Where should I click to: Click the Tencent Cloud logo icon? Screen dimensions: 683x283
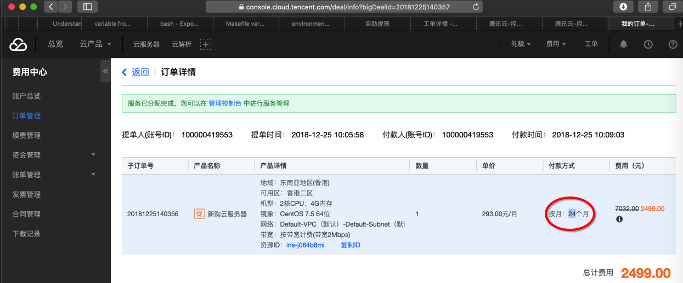pyautogui.click(x=18, y=44)
